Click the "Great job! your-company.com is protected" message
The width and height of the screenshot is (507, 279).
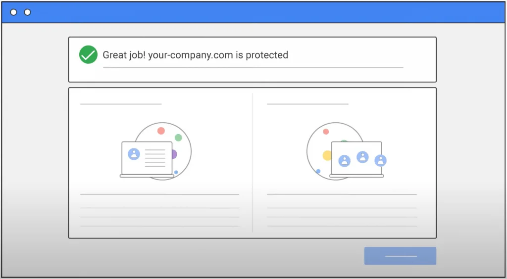coord(195,55)
